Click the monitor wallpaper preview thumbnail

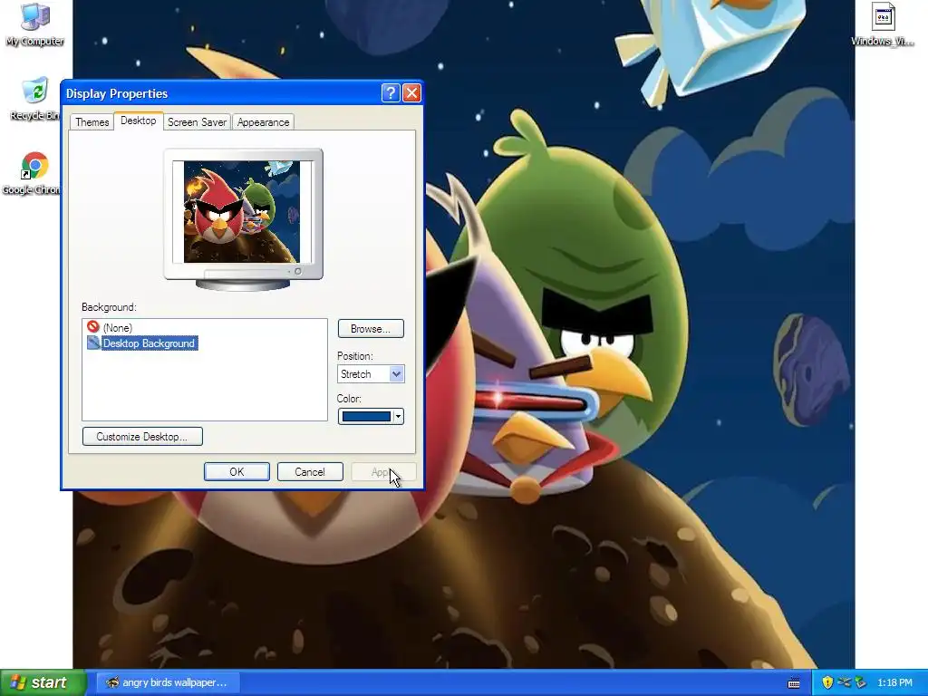[242, 211]
